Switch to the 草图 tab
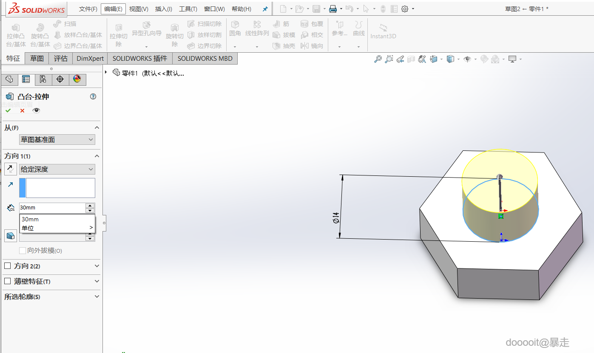This screenshot has height=353, width=594. point(37,58)
